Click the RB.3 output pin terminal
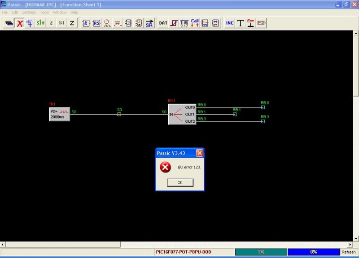Screen dimensions: 359x258 click(x=263, y=121)
